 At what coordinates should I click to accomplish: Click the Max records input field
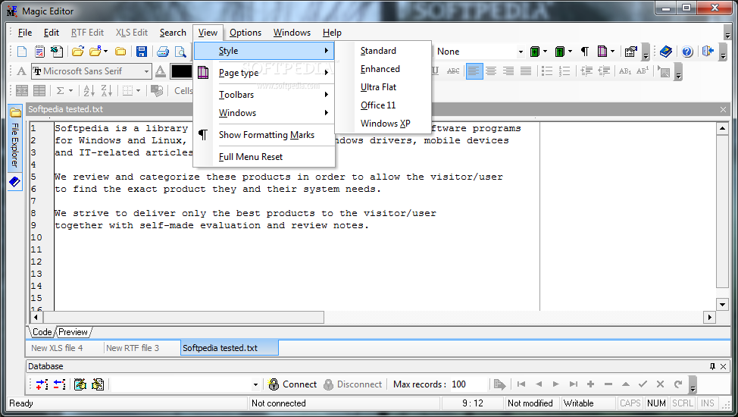pyautogui.click(x=468, y=384)
